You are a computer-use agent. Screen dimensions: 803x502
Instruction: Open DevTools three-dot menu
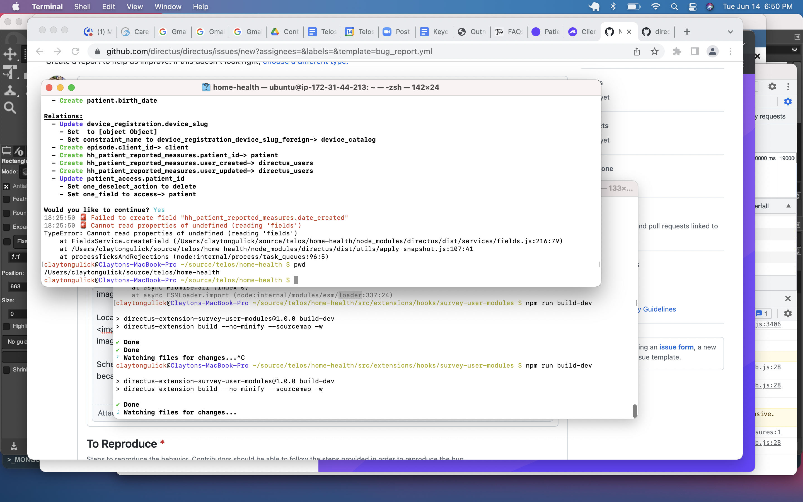point(788,87)
